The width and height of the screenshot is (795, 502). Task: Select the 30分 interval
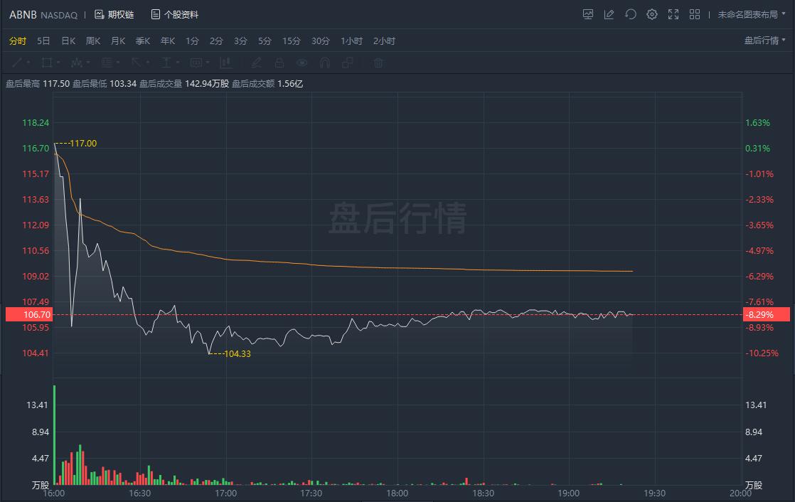(321, 41)
